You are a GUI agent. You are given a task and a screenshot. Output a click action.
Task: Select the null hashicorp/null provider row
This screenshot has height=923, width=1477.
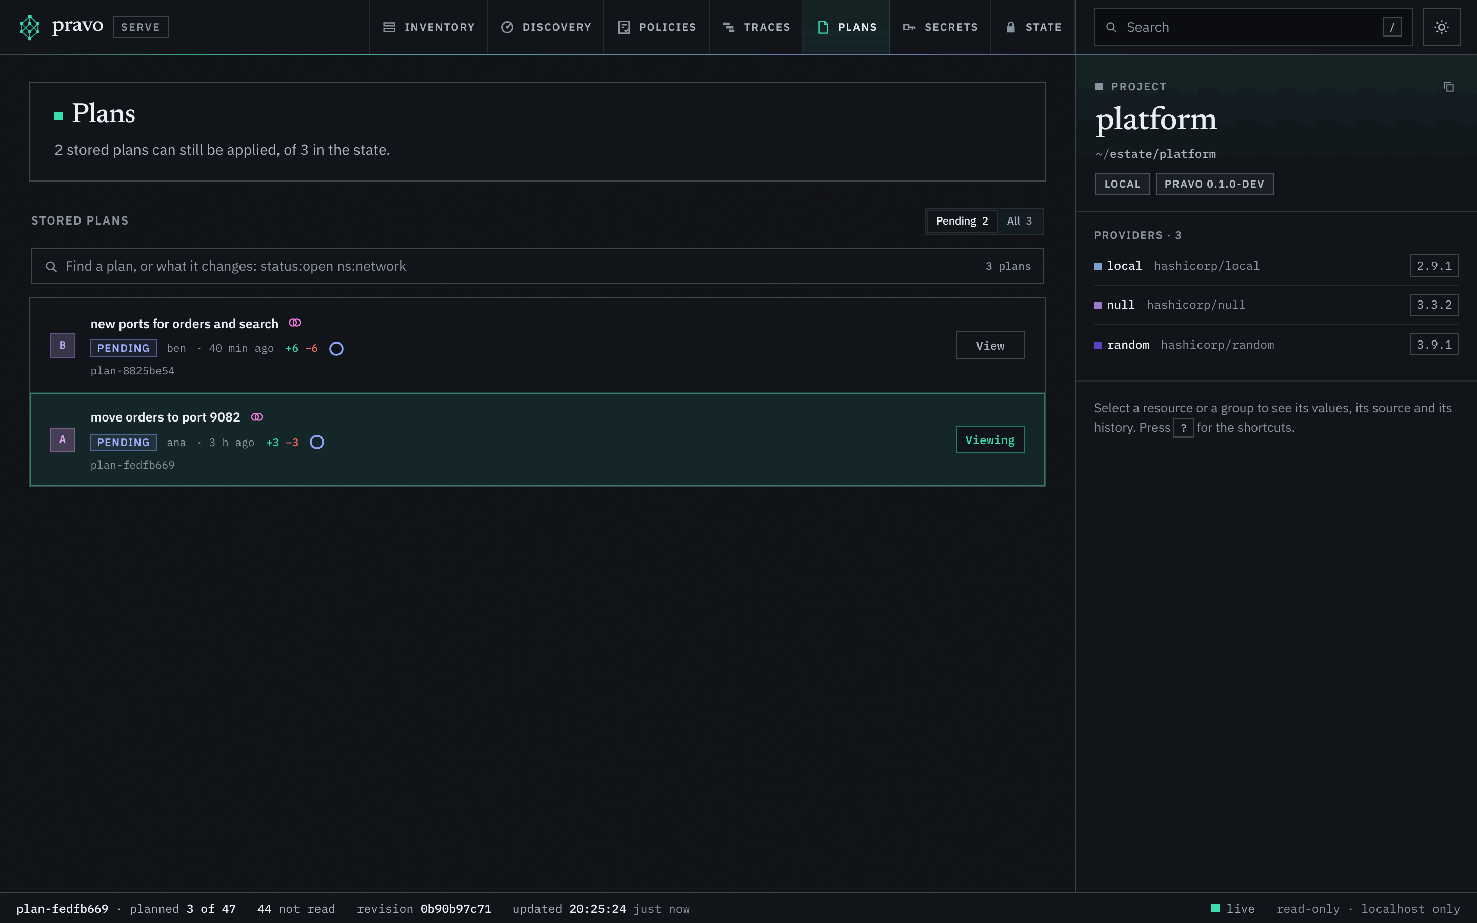point(1275,305)
